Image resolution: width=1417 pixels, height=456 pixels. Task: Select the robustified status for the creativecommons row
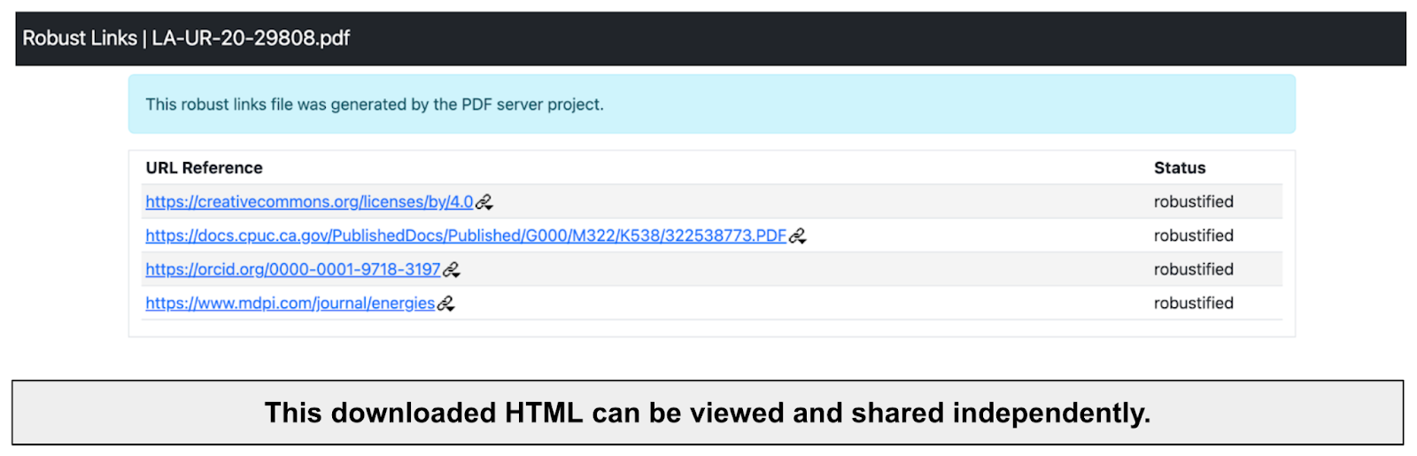point(1194,202)
